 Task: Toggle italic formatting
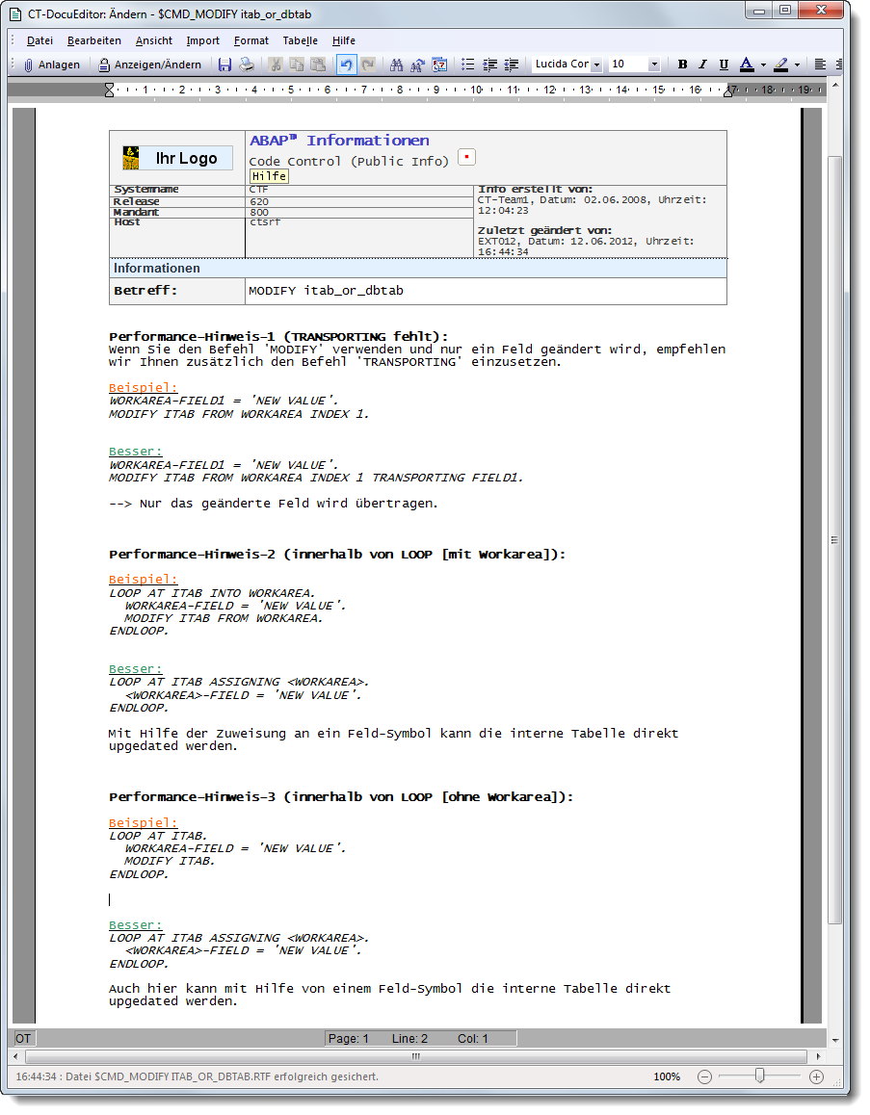[701, 65]
